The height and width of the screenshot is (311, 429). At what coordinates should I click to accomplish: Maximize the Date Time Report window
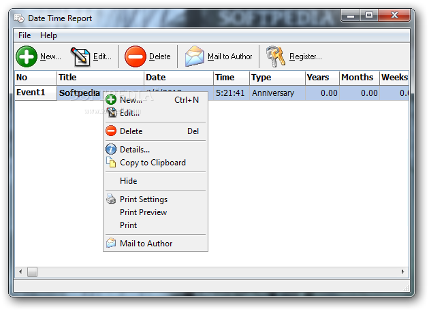pyautogui.click(x=369, y=16)
